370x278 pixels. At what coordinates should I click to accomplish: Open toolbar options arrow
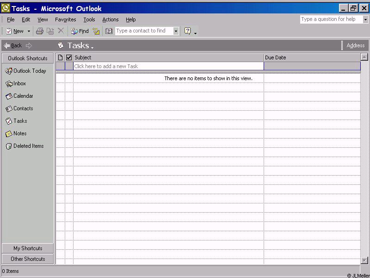coord(195,33)
